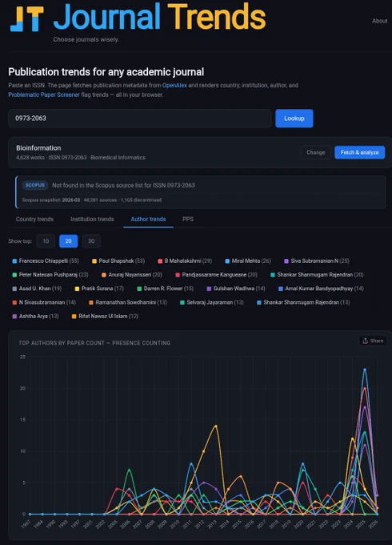This screenshot has height=545, width=392.
Task: Toggle Shankar Shanmugam Rajendran (20) legend entry
Action: point(317,275)
